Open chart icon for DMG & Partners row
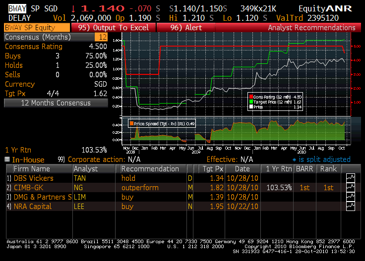 [x=350, y=197]
